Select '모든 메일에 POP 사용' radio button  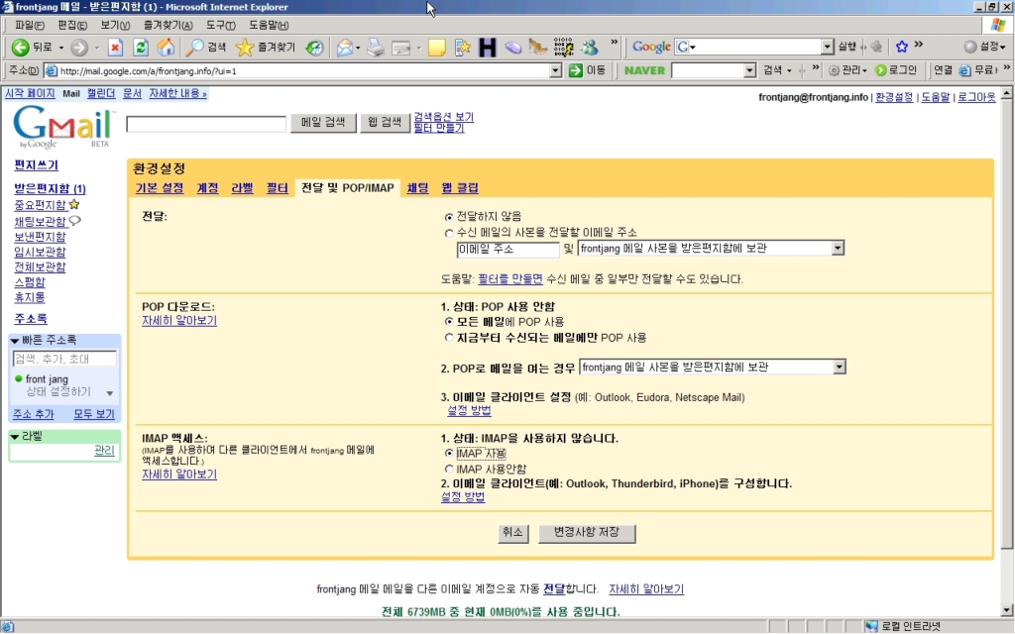(449, 322)
